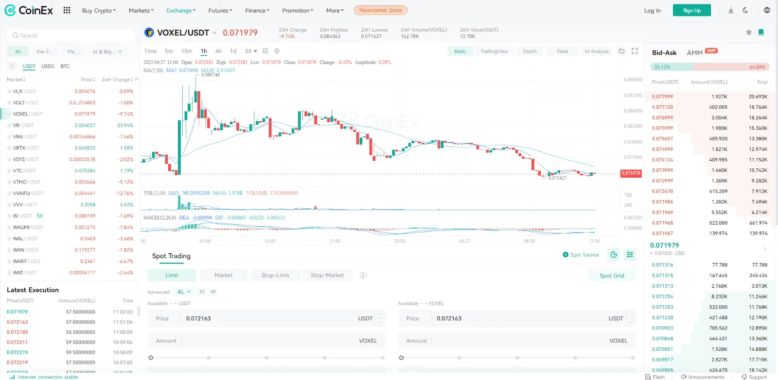This screenshot has width=778, height=380.
Task: Expand the market category chevron after AI & Big
Action: pyautogui.click(x=120, y=51)
